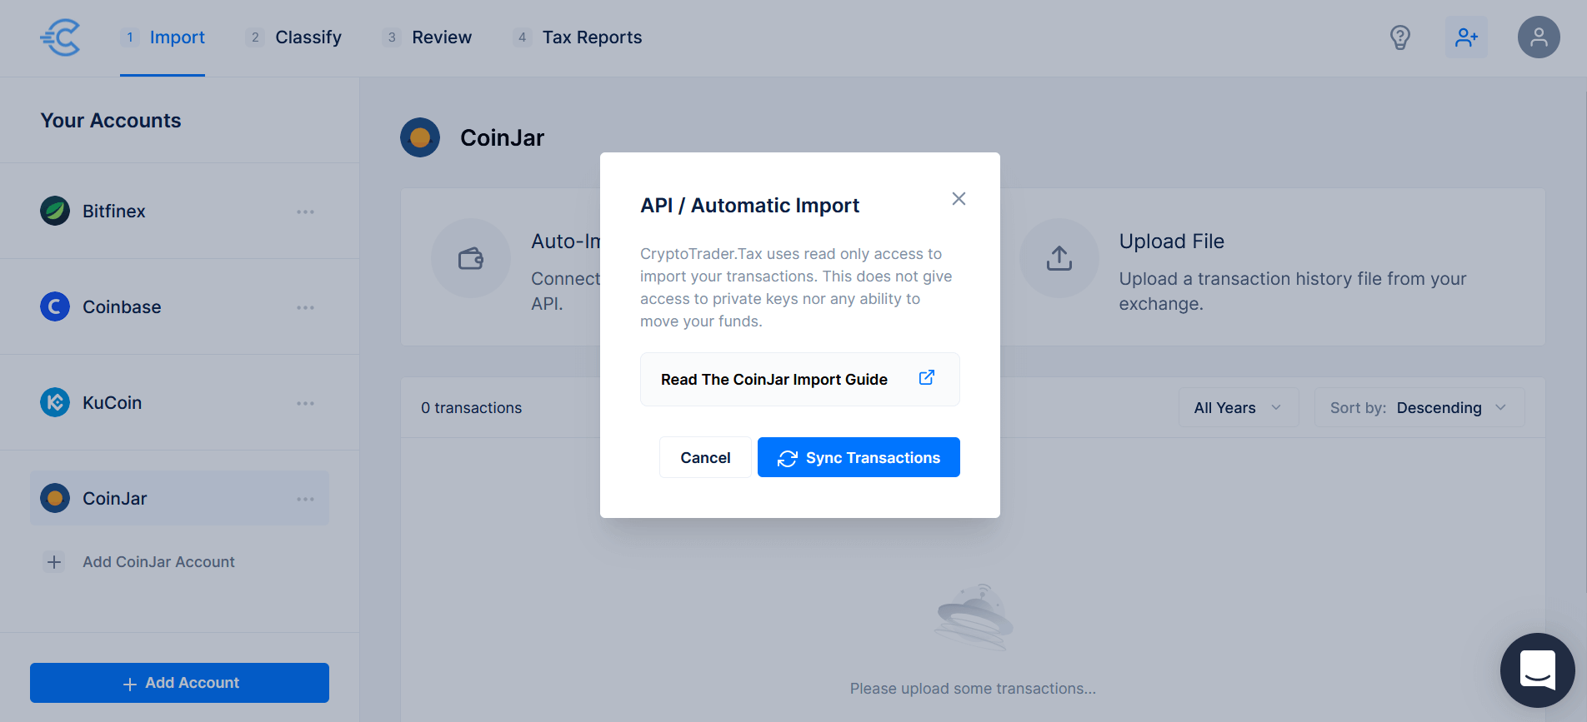Open the CoinJar more options menu
This screenshot has width=1587, height=722.
point(306,499)
